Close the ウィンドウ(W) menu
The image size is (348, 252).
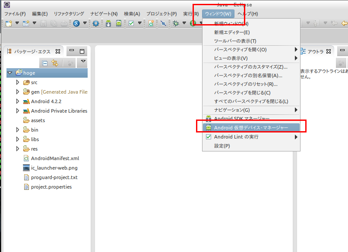click(218, 14)
